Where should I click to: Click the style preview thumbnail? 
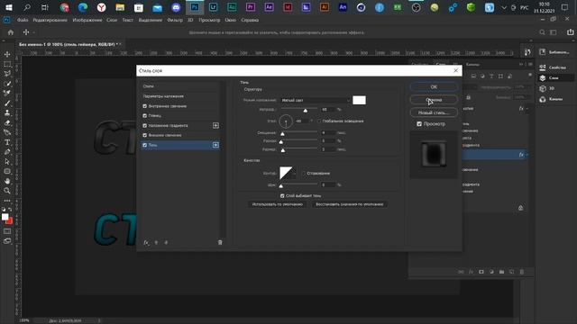click(434, 155)
